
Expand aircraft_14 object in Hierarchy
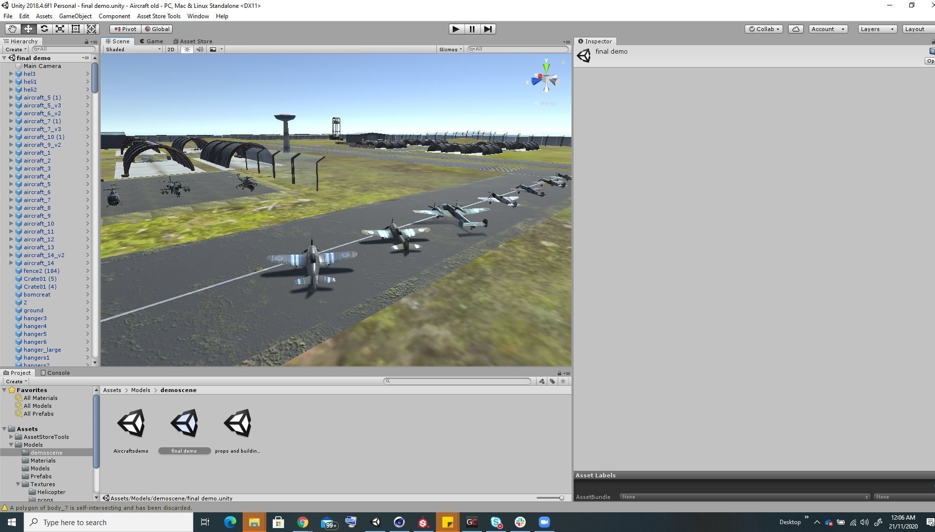[x=11, y=263]
